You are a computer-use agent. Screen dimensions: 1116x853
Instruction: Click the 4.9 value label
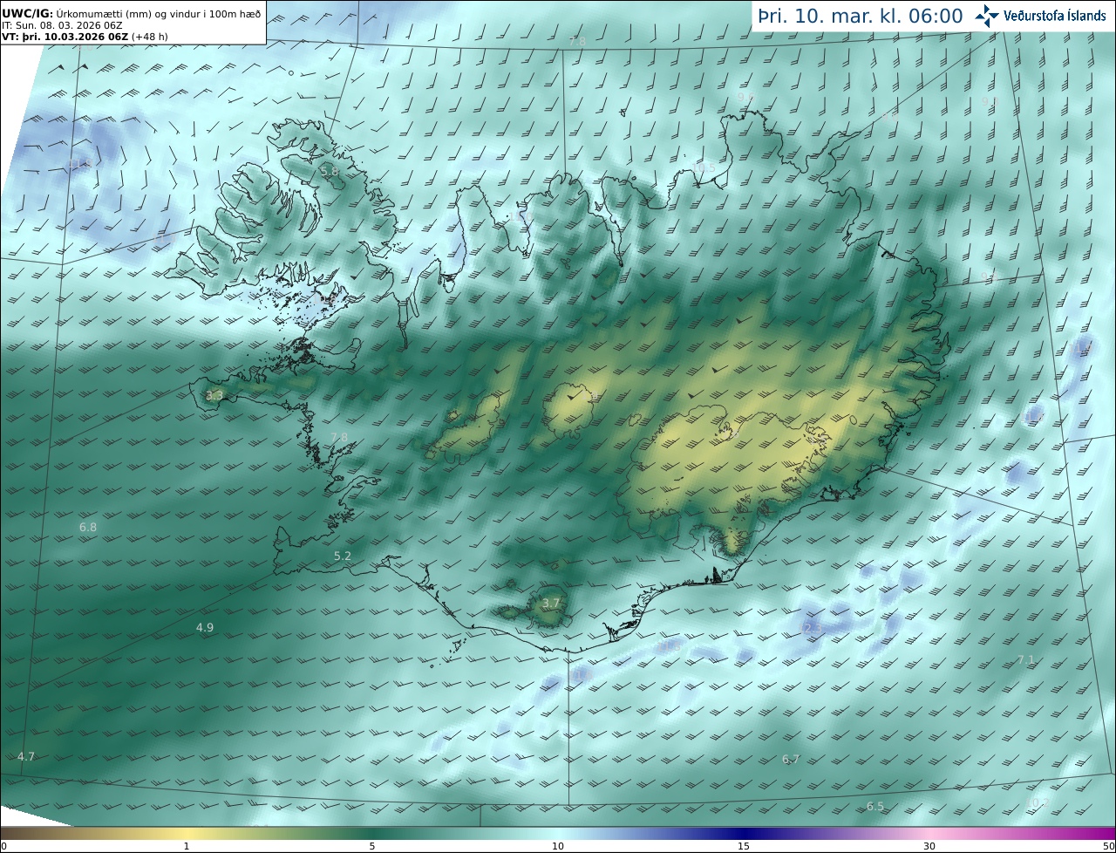click(x=205, y=627)
